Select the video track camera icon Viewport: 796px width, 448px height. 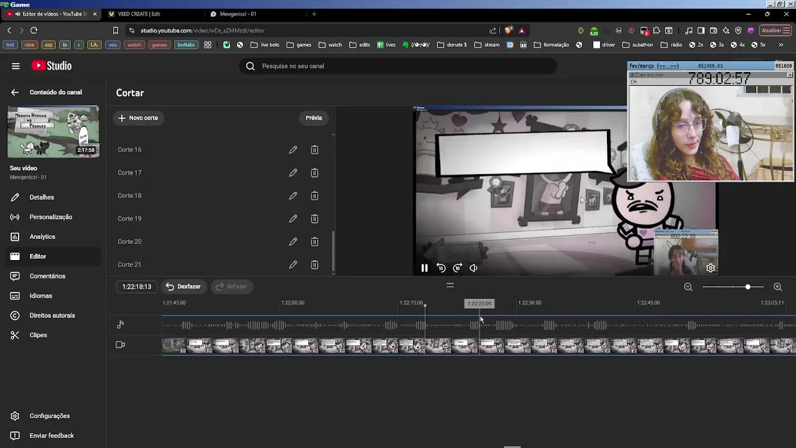click(120, 345)
